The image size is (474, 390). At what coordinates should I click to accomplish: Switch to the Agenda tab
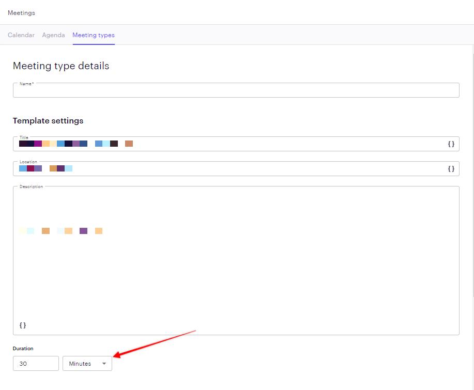[x=54, y=35]
